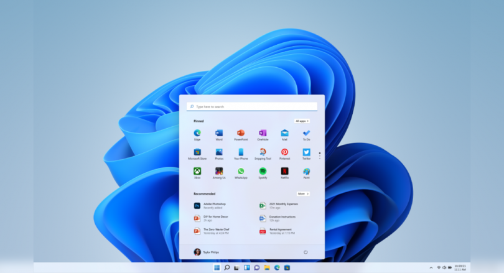Launch PowerPoint from pinned apps
Screen dimensions: 504x273
[241, 133]
